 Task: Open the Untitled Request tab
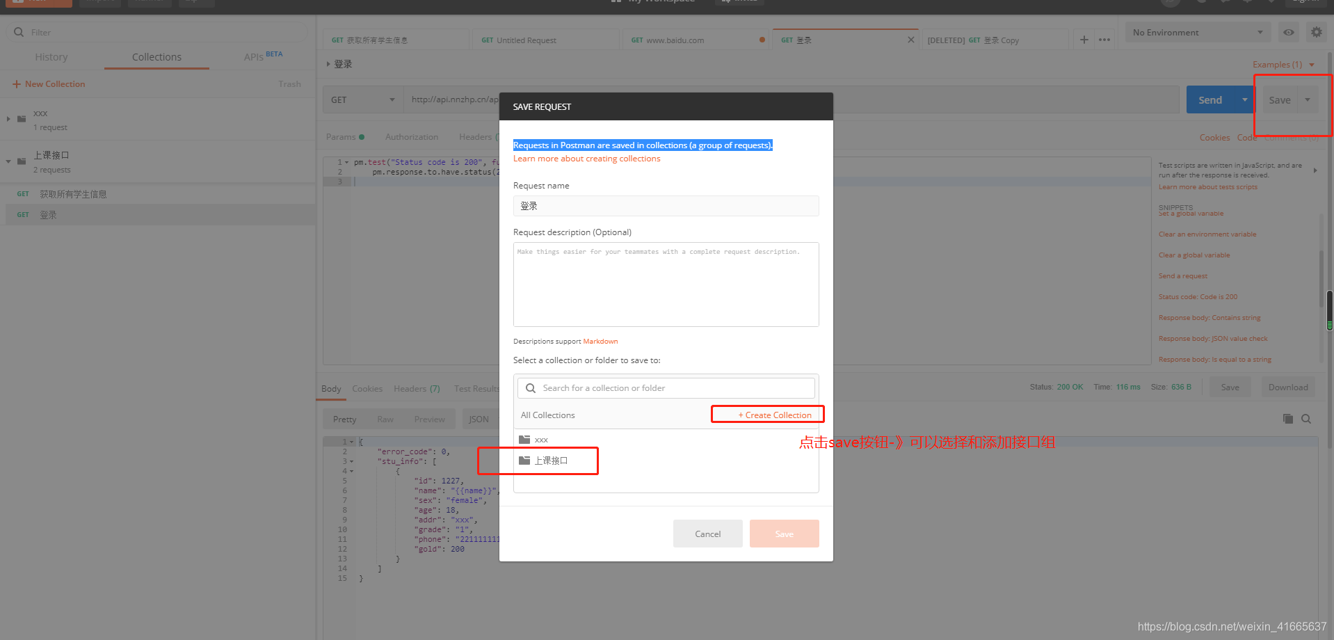[x=546, y=40]
